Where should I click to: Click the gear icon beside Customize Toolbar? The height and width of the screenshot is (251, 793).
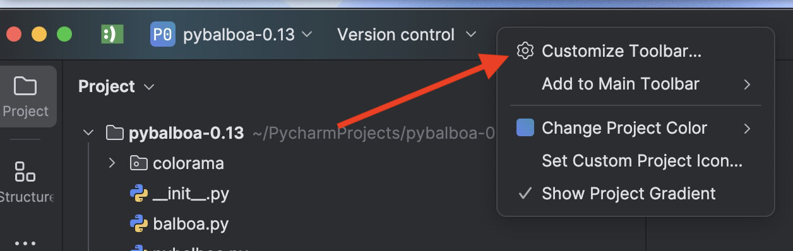pos(525,51)
